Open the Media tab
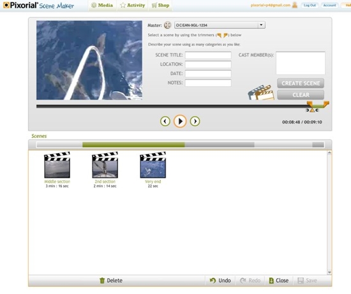 (102, 5)
